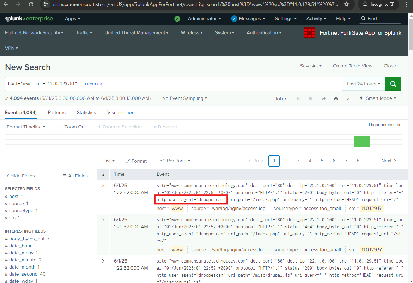
Task: Pause the running search job
Action: (x=298, y=98)
